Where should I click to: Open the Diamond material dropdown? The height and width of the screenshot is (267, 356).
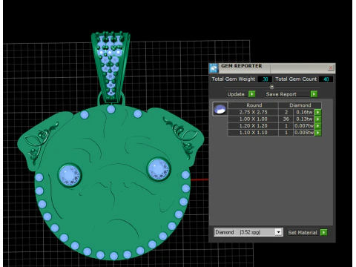click(278, 232)
